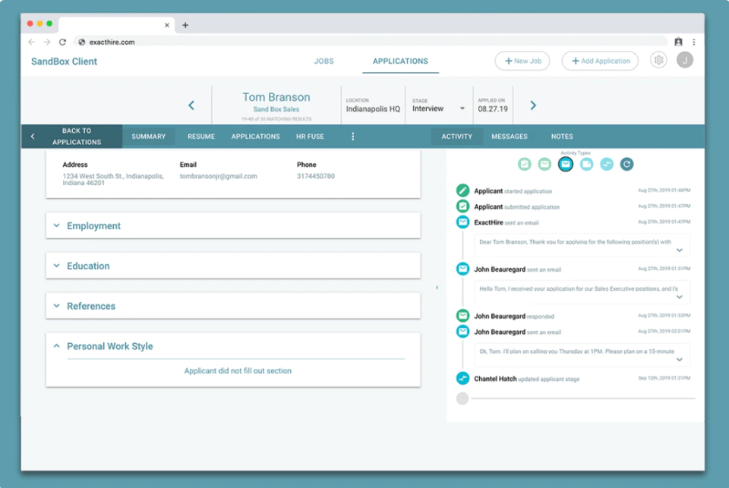This screenshot has width=729, height=488.
Task: Click the 'Indianapolis HQ' location value
Action: [x=373, y=109]
